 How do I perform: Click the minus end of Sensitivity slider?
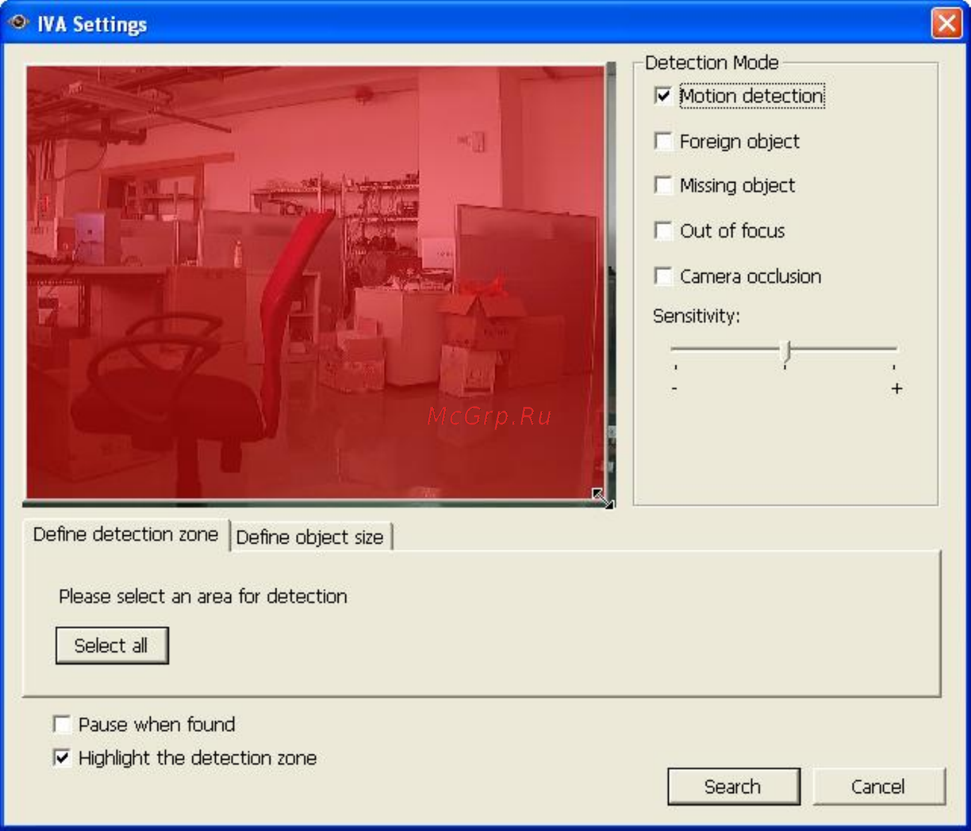674,388
